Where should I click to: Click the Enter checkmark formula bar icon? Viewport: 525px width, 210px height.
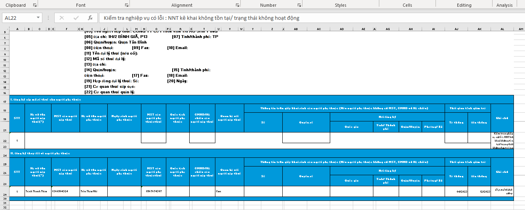pos(76,18)
